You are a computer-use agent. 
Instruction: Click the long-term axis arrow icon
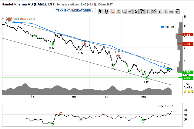tap(124, 12)
